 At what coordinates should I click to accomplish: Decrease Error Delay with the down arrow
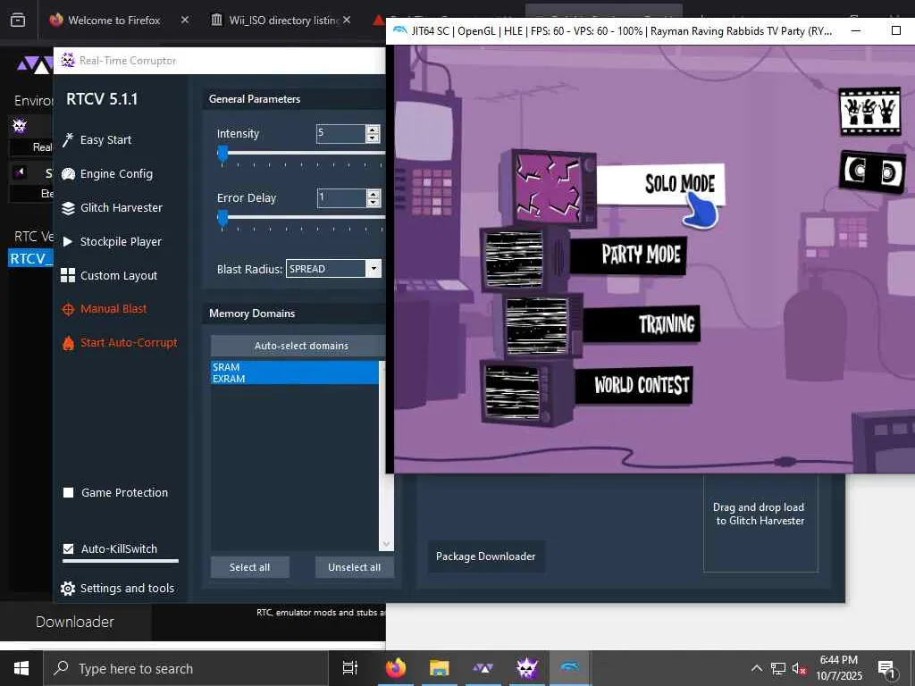(373, 203)
